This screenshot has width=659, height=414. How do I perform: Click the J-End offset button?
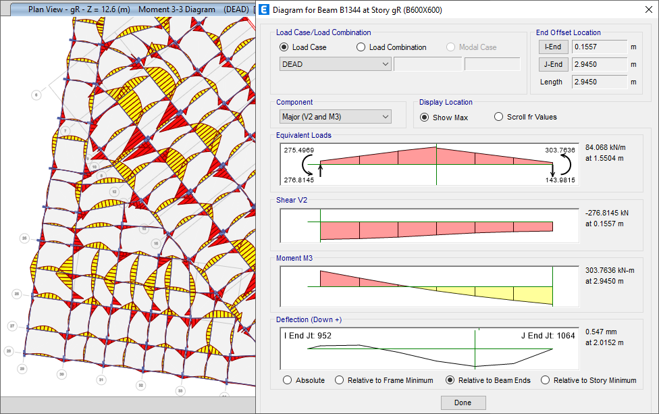tap(552, 65)
